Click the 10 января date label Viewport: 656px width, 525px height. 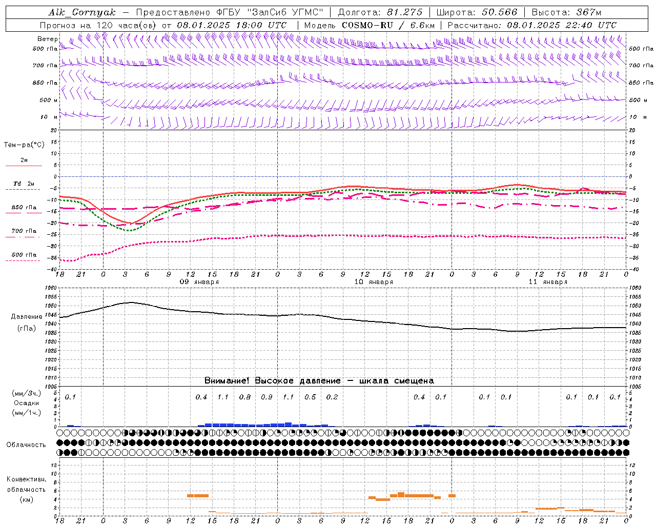(x=374, y=282)
